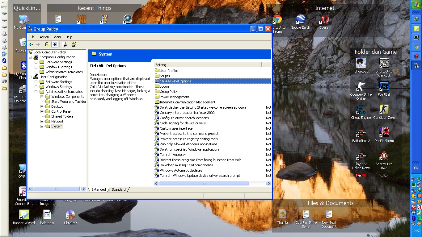Select Century interpretation for Year 2000 setting
Image resolution: width=422 pixels, height=237 pixels.
coord(187,113)
